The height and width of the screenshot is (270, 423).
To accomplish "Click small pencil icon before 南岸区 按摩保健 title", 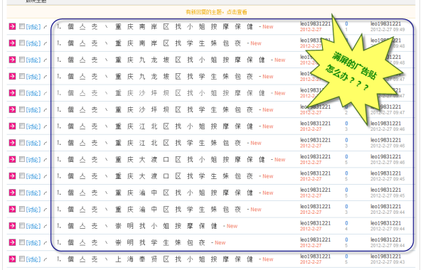I will [45, 27].
